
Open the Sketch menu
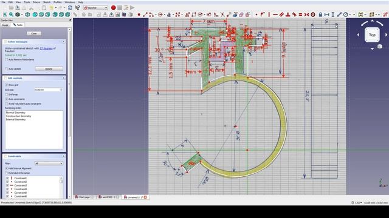click(47, 2)
